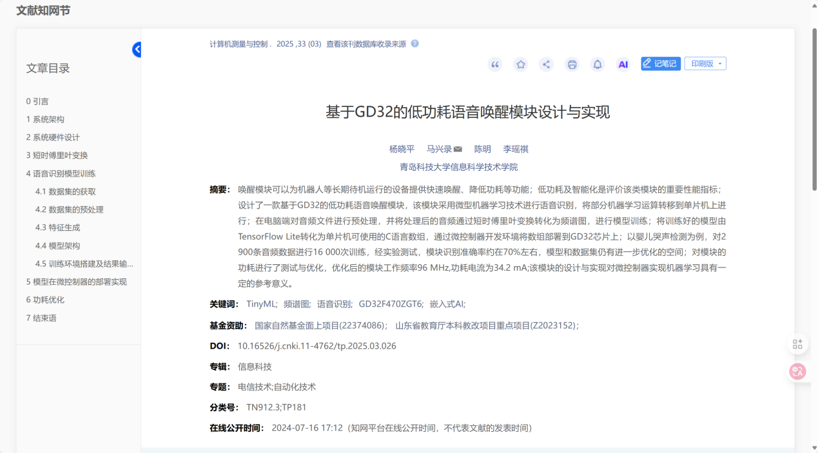Click the 记笔记 button
Screen dimensions: 818x453
click(660, 64)
